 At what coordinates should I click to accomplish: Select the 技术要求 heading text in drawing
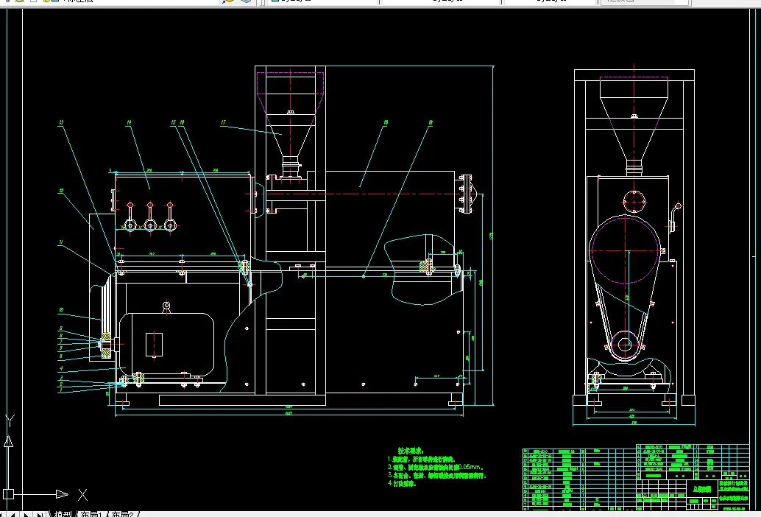[x=411, y=451]
